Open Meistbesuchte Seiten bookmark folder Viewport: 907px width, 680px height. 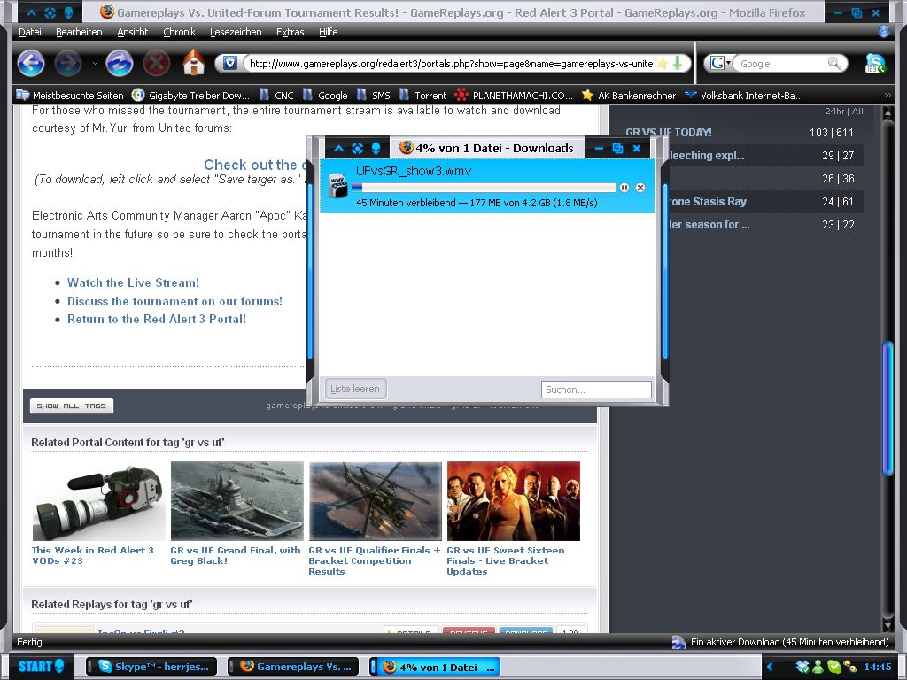click(70, 96)
